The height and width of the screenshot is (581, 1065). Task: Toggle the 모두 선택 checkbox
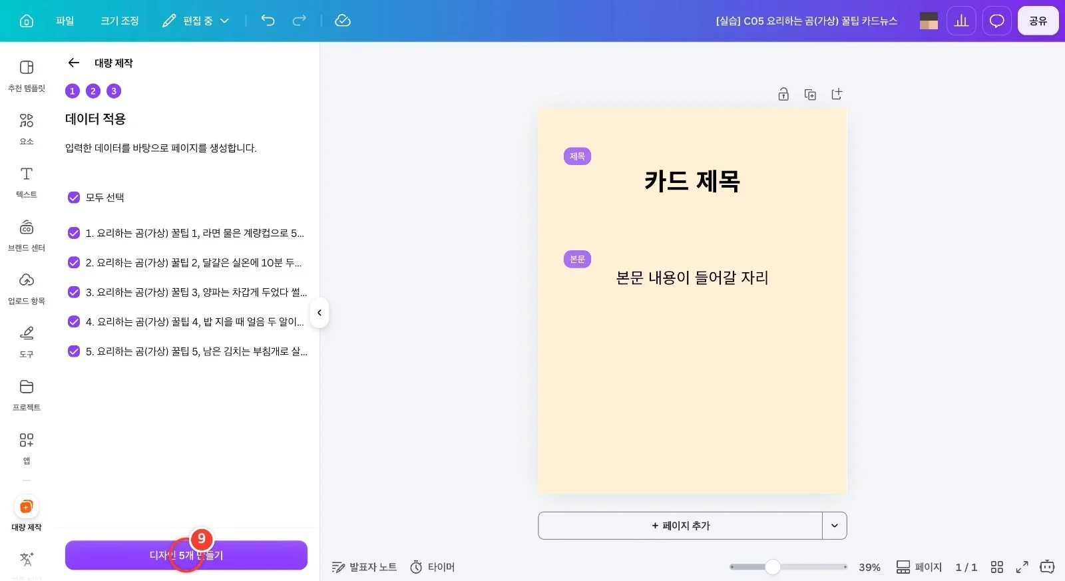pyautogui.click(x=74, y=198)
